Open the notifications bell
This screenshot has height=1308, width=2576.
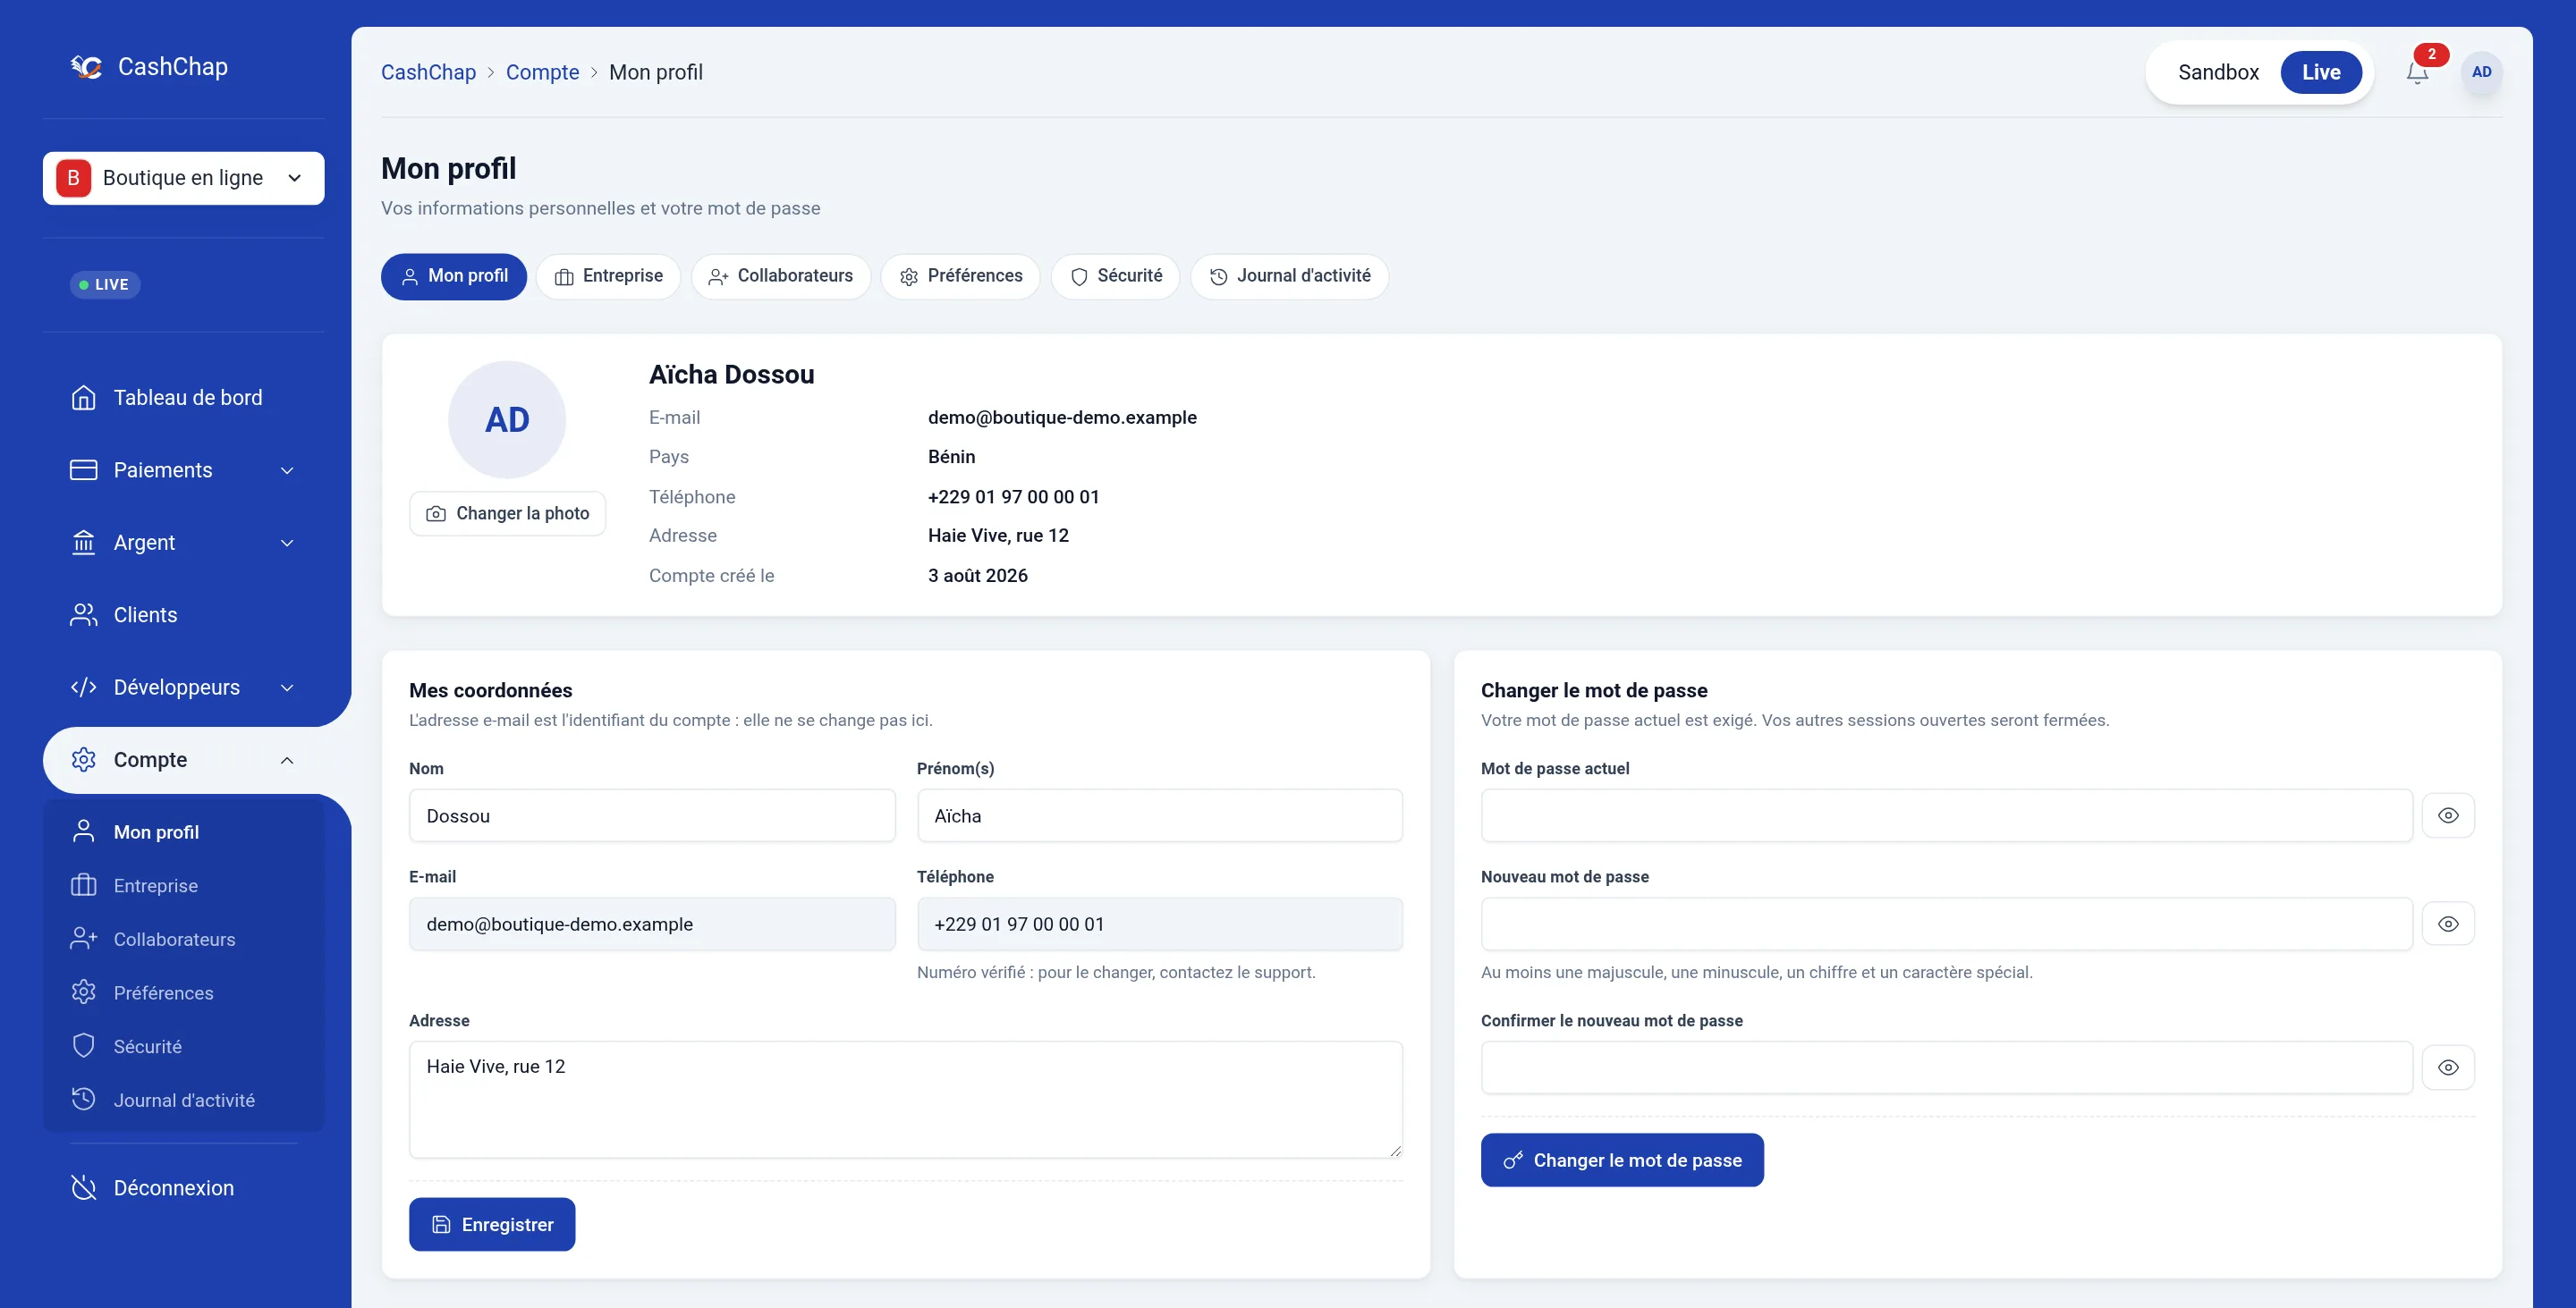pyautogui.click(x=2417, y=73)
